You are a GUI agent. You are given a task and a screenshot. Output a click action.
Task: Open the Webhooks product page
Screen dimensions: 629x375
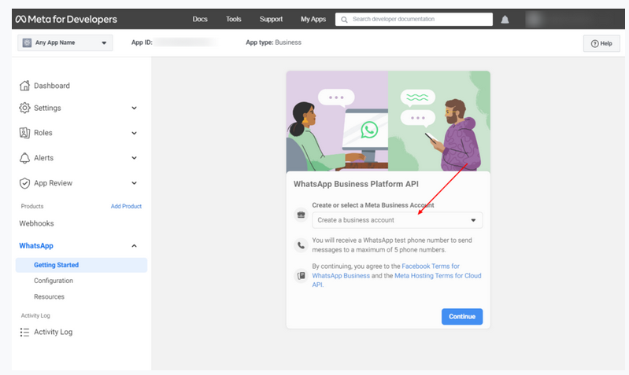36,223
